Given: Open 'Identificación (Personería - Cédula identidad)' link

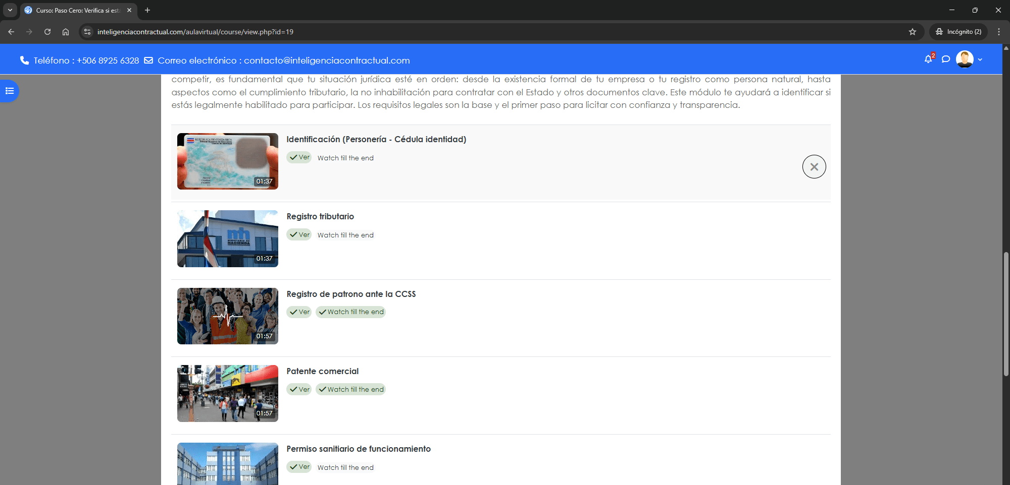Looking at the screenshot, I should click(x=376, y=139).
